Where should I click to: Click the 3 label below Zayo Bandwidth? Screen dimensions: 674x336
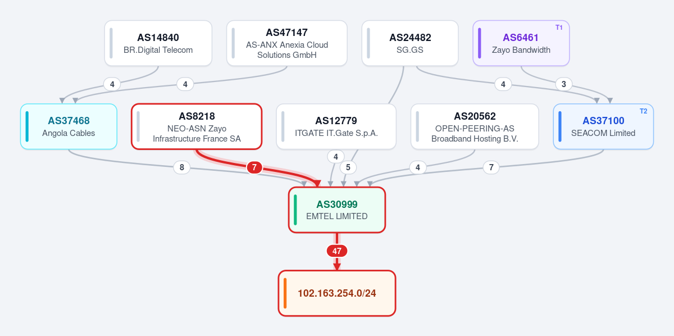pyautogui.click(x=564, y=84)
